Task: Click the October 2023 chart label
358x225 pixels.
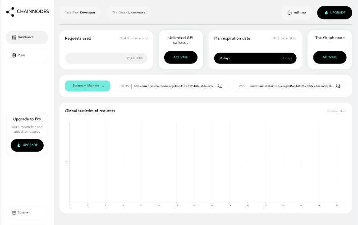Action: [336, 111]
